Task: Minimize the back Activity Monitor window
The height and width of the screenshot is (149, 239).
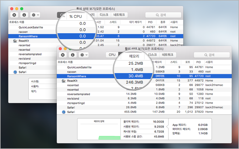Action: [17, 9]
